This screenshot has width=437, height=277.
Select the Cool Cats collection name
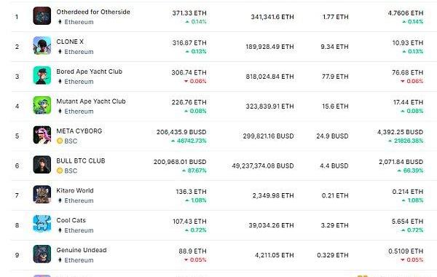pyautogui.click(x=71, y=220)
